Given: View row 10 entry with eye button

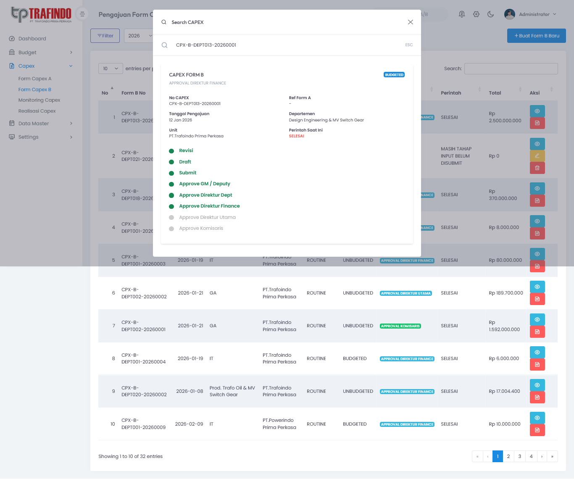Looking at the screenshot, I should pyautogui.click(x=537, y=418).
